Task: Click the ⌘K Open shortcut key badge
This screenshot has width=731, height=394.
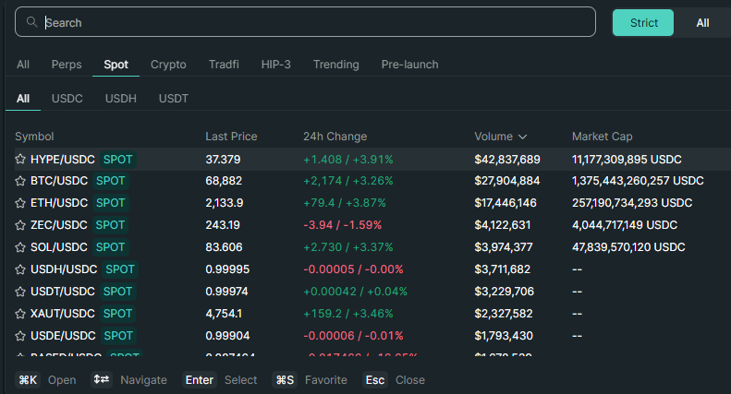Action: pyautogui.click(x=28, y=380)
